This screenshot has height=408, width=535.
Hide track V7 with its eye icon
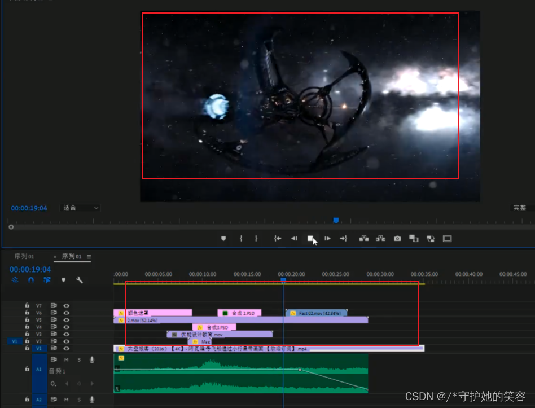[67, 306]
